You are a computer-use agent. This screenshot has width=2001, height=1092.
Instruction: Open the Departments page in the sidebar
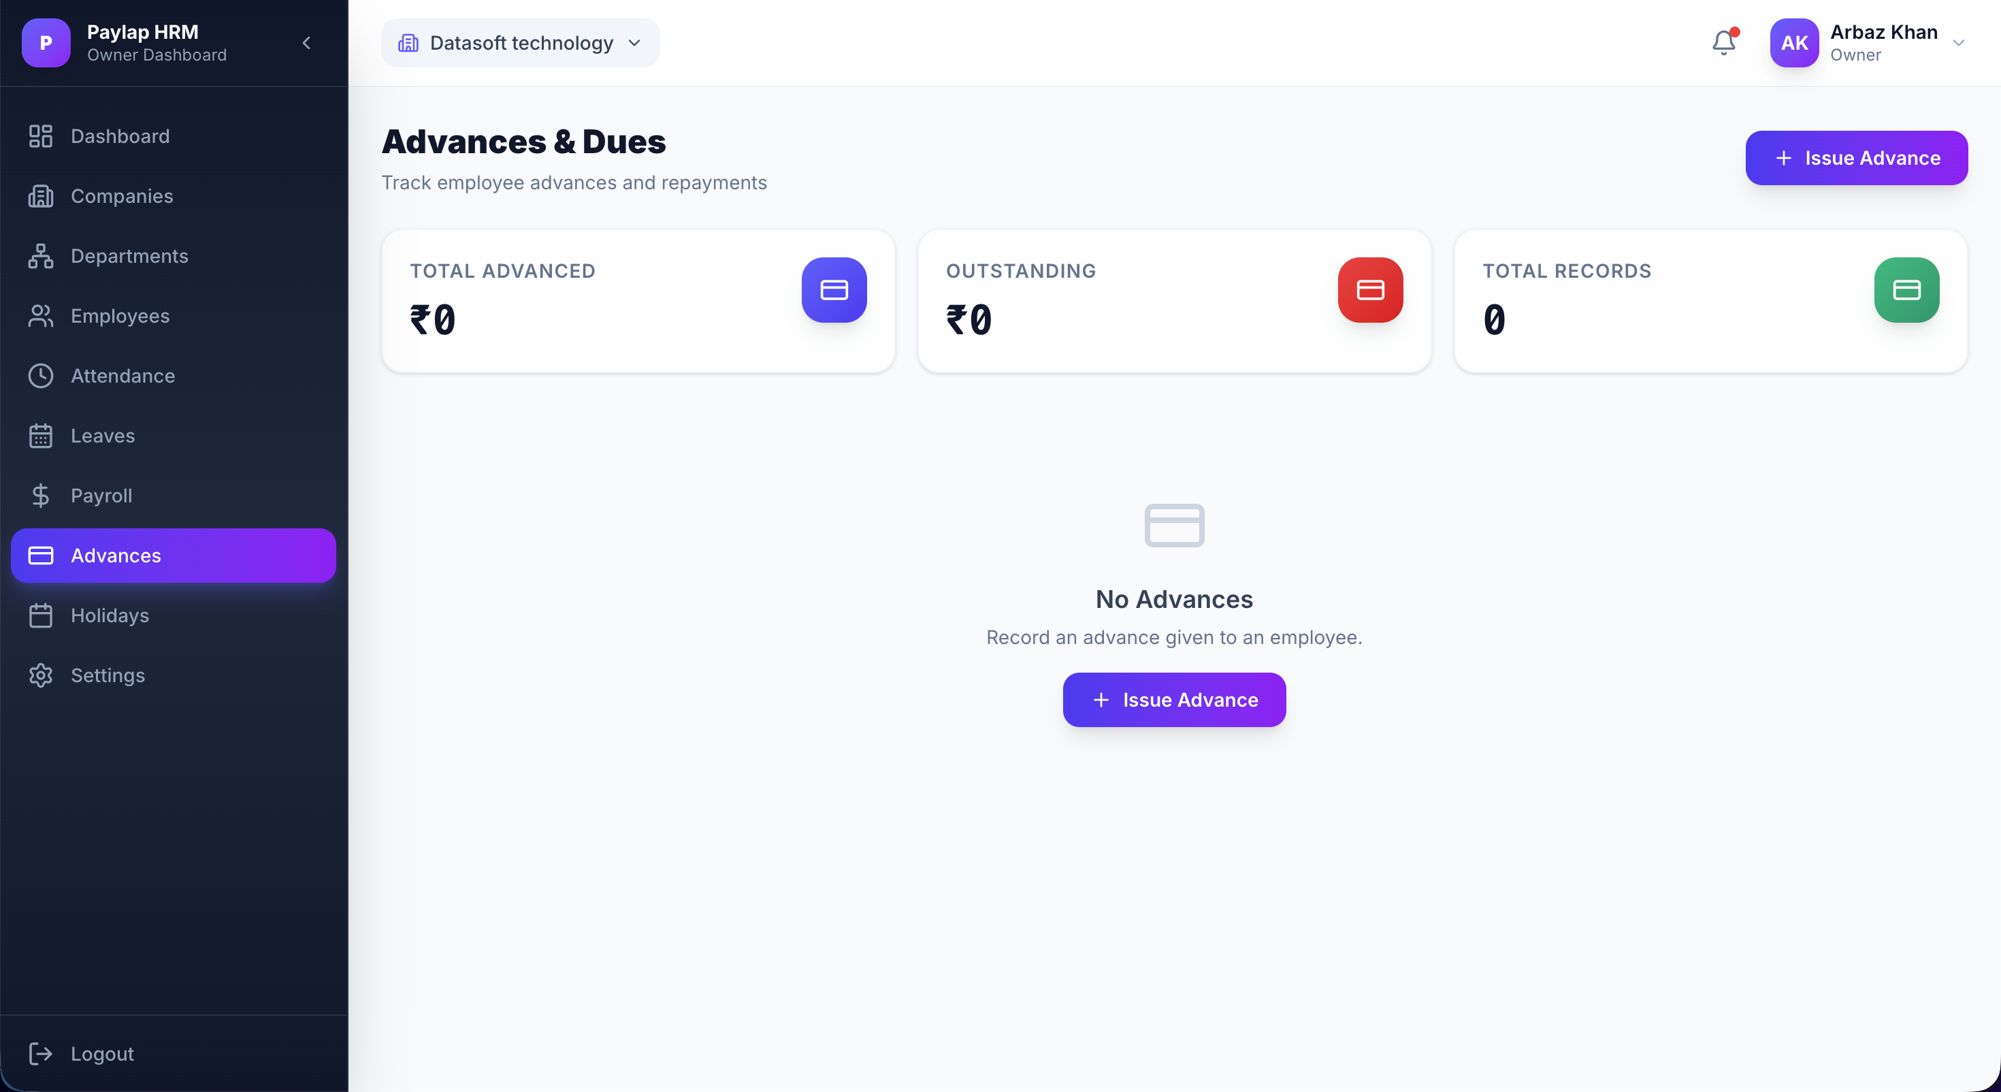[x=129, y=256]
